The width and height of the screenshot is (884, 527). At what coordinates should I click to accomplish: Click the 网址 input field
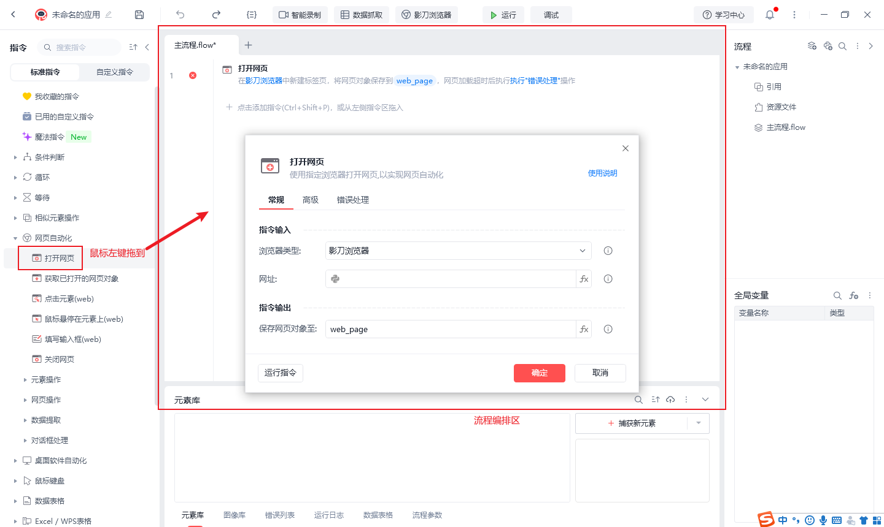click(451, 279)
